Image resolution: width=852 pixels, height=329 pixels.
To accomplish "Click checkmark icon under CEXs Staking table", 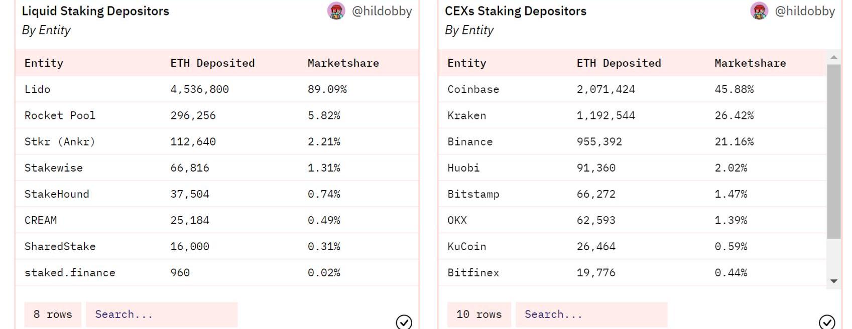I will (827, 321).
